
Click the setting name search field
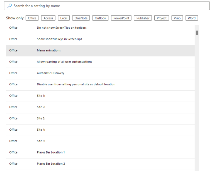pos(109,6)
